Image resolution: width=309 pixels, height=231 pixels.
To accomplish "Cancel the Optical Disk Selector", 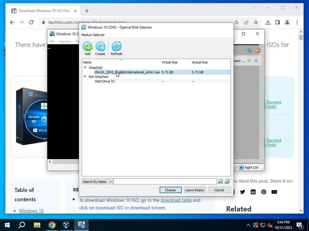I will point(219,190).
